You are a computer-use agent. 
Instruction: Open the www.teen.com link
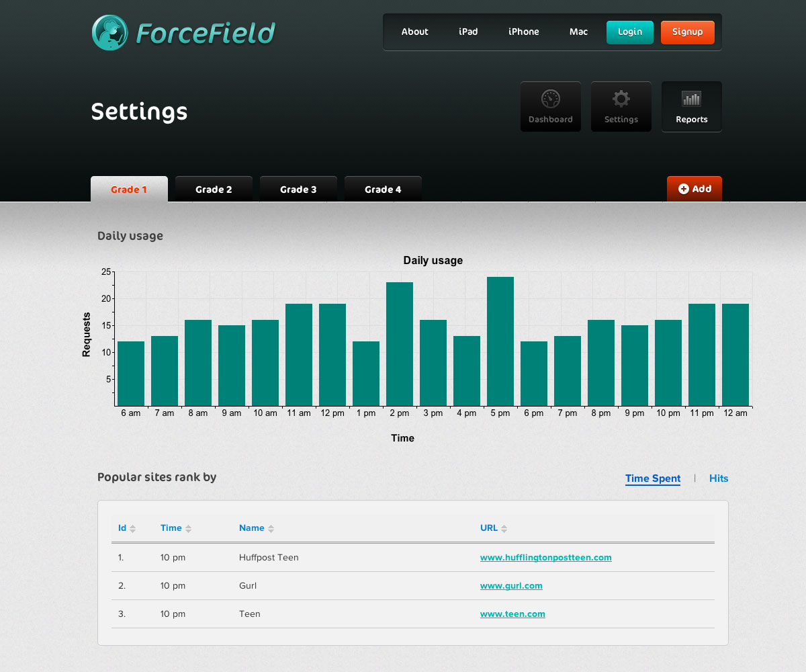coord(512,614)
